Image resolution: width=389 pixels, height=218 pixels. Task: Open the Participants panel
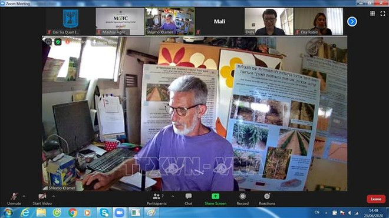tap(157, 199)
